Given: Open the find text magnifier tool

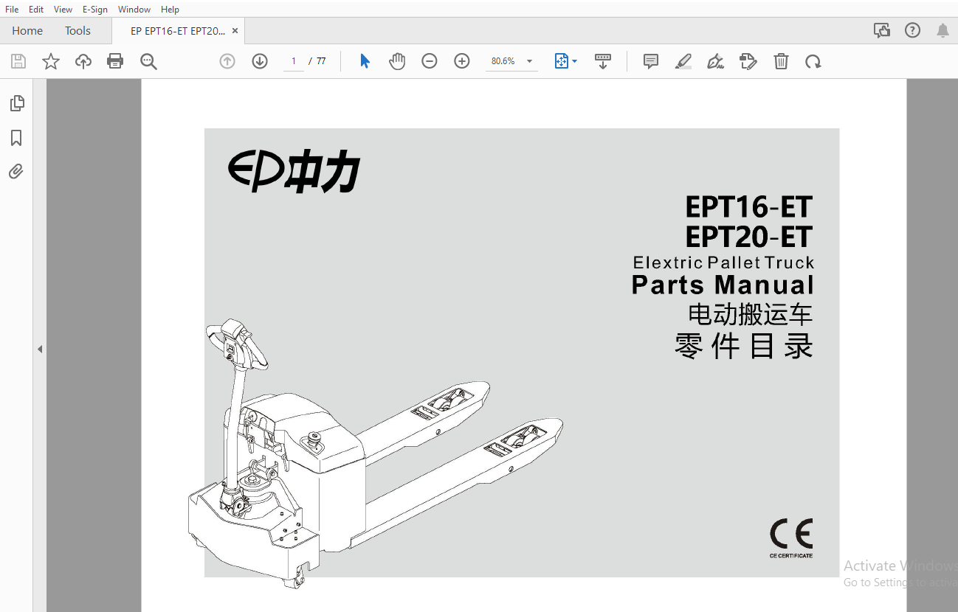Looking at the screenshot, I should pyautogui.click(x=149, y=61).
